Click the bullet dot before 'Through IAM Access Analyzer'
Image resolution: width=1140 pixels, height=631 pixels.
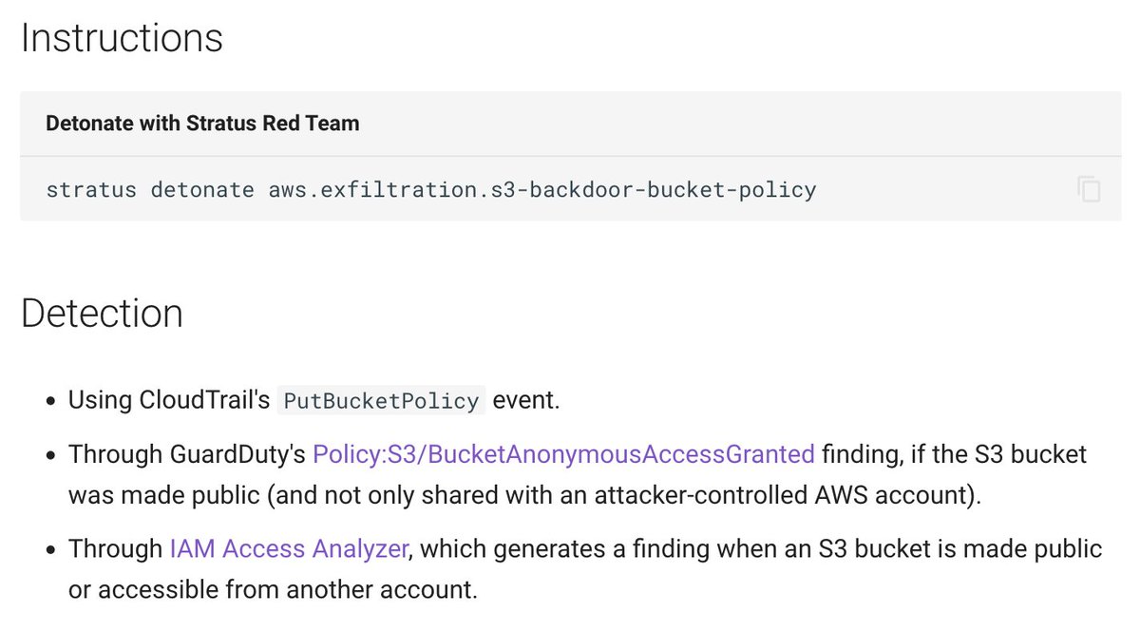click(x=49, y=549)
